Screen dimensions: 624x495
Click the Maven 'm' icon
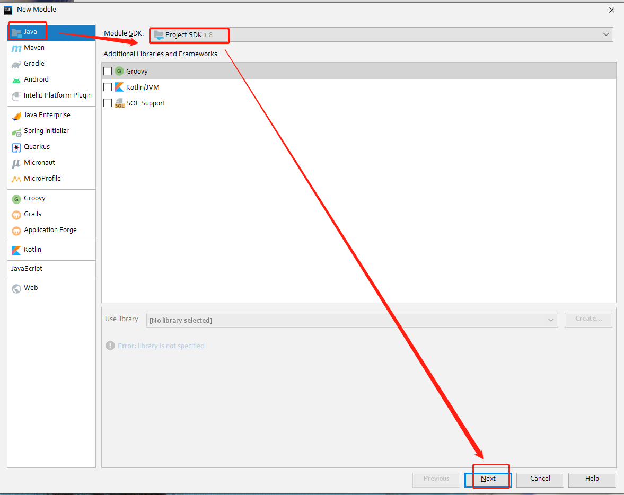[x=16, y=48]
